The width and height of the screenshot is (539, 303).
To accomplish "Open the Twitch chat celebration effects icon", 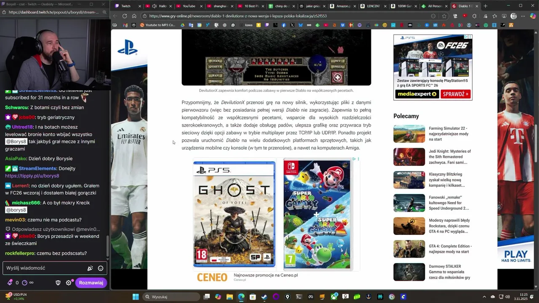I will (90, 268).
